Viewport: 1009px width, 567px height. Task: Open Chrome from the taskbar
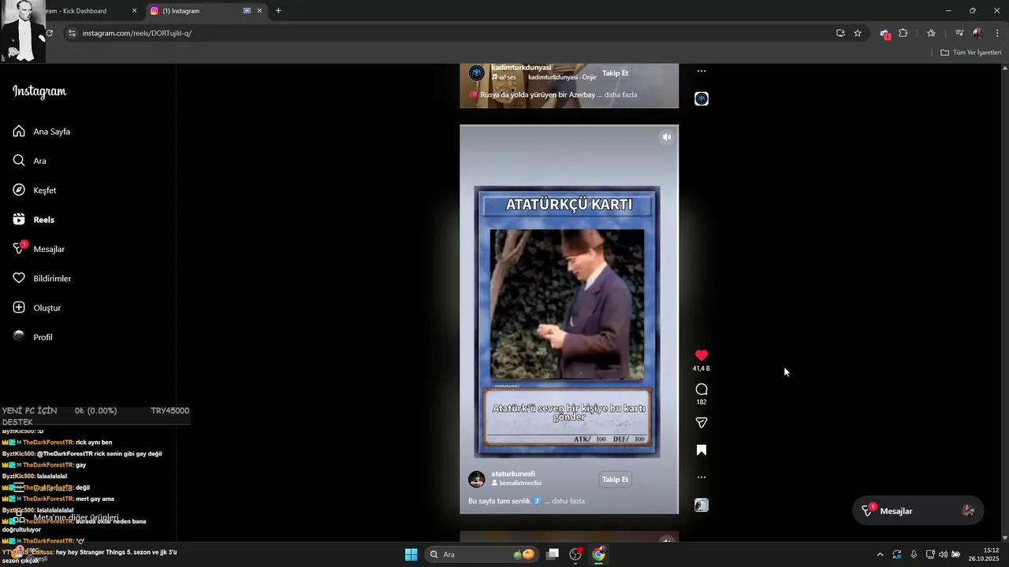pyautogui.click(x=599, y=554)
